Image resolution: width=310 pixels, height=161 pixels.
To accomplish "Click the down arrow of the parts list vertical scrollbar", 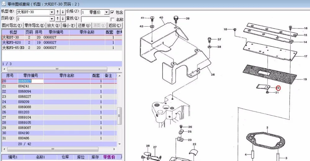I will tap(119, 144).
